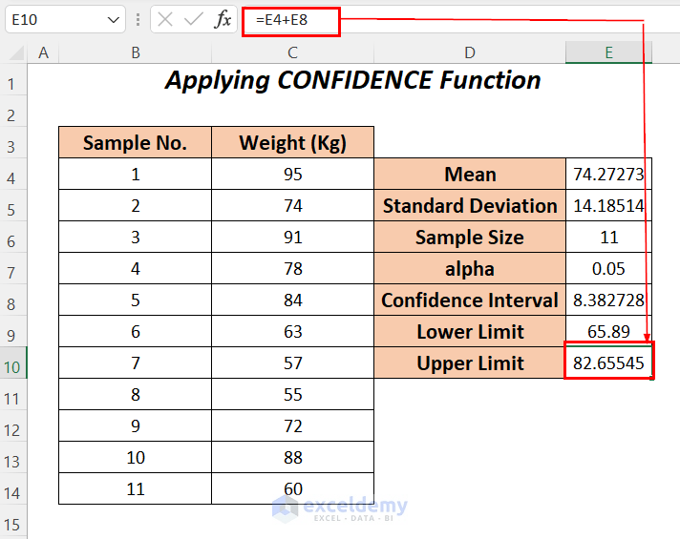The width and height of the screenshot is (680, 539).
Task: Click the lower limit value 65.89
Action: 608,331
